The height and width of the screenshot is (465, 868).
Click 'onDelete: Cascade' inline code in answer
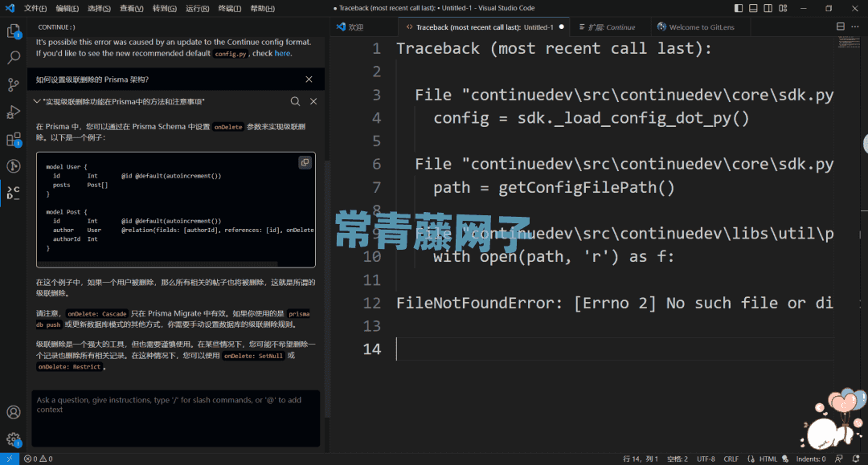click(x=97, y=314)
